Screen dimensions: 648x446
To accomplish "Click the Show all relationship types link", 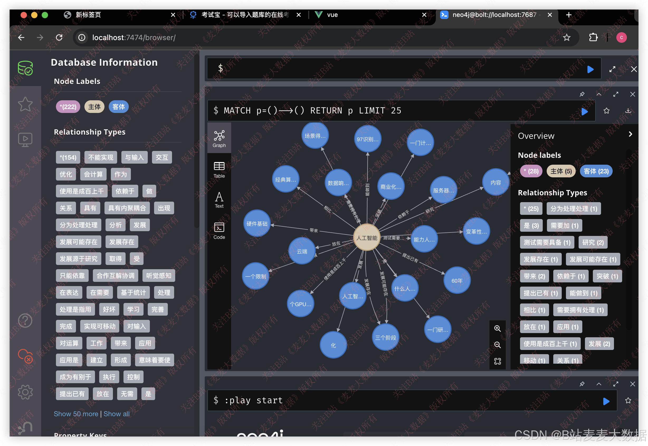I will click(x=116, y=414).
